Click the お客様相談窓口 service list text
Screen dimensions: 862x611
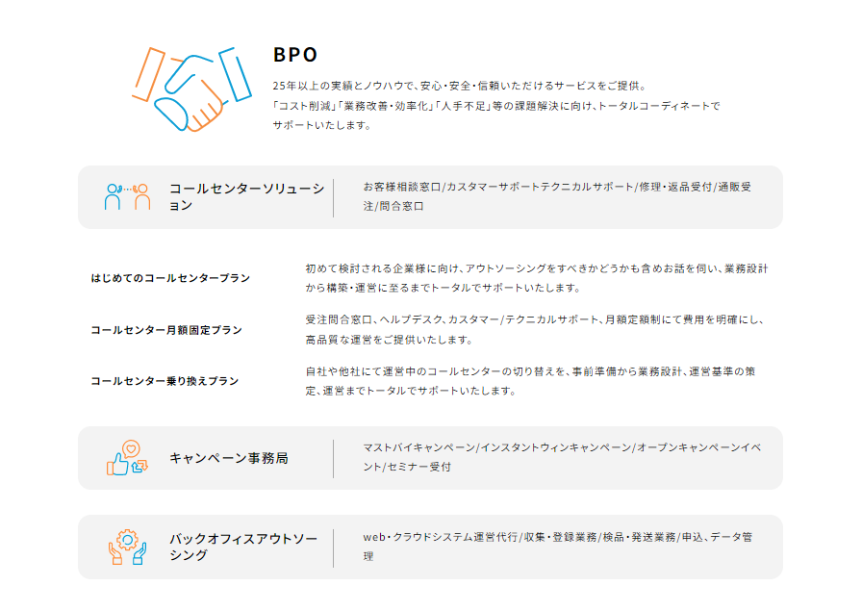point(557,196)
